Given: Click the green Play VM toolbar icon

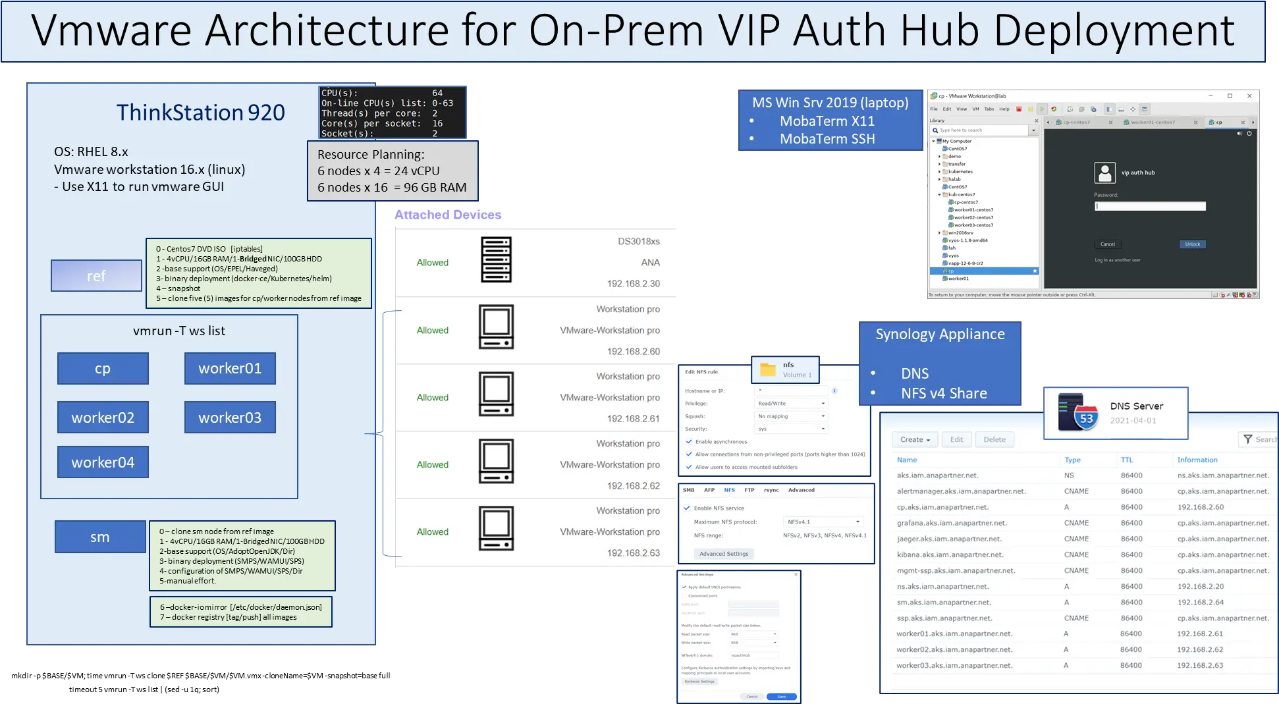Looking at the screenshot, I should [x=1042, y=109].
